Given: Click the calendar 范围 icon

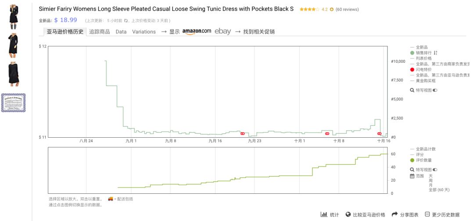Looking at the screenshot, I should pyautogui.click(x=412, y=176).
